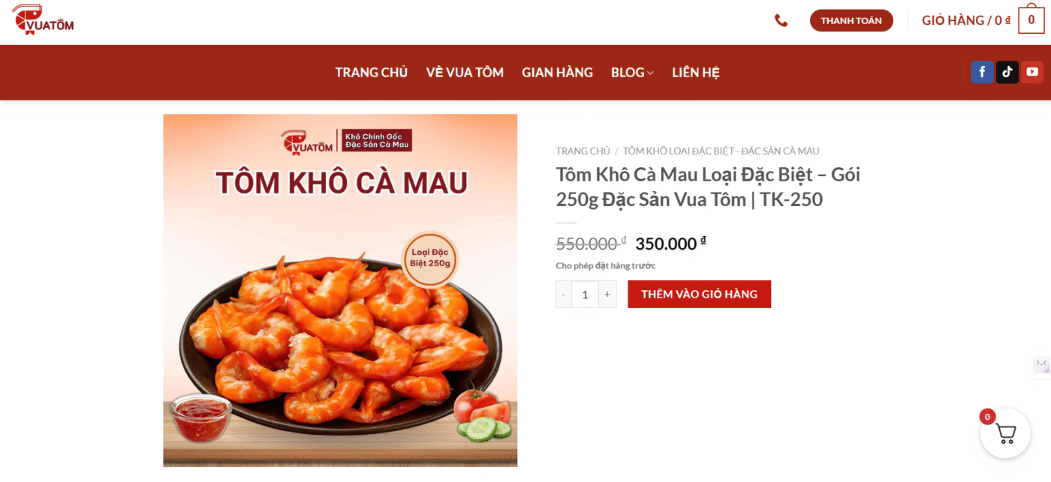The image size is (1051, 482).
Task: Decrease quantity with the minus button
Action: click(x=564, y=294)
